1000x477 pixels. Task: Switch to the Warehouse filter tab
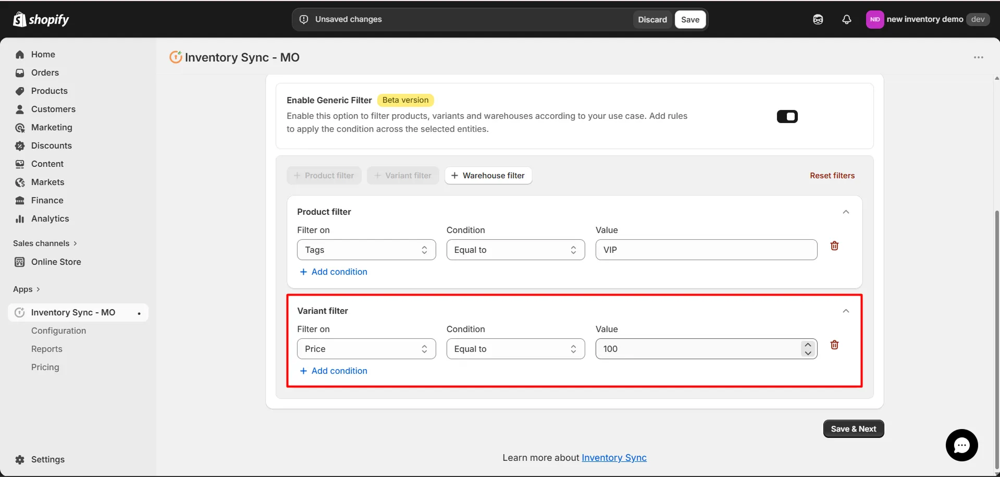point(488,175)
